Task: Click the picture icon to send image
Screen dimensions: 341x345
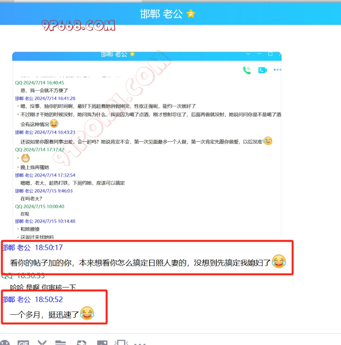Action: (102, 342)
